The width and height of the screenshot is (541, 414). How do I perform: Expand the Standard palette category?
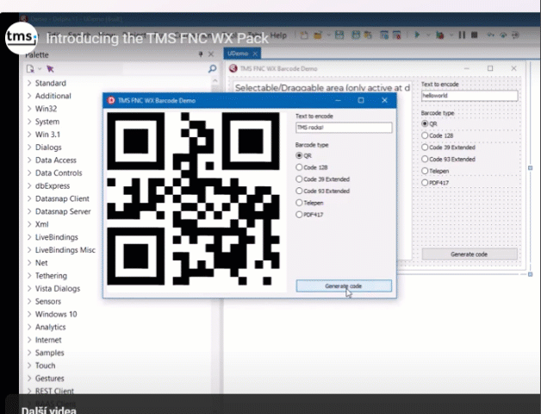pos(29,83)
